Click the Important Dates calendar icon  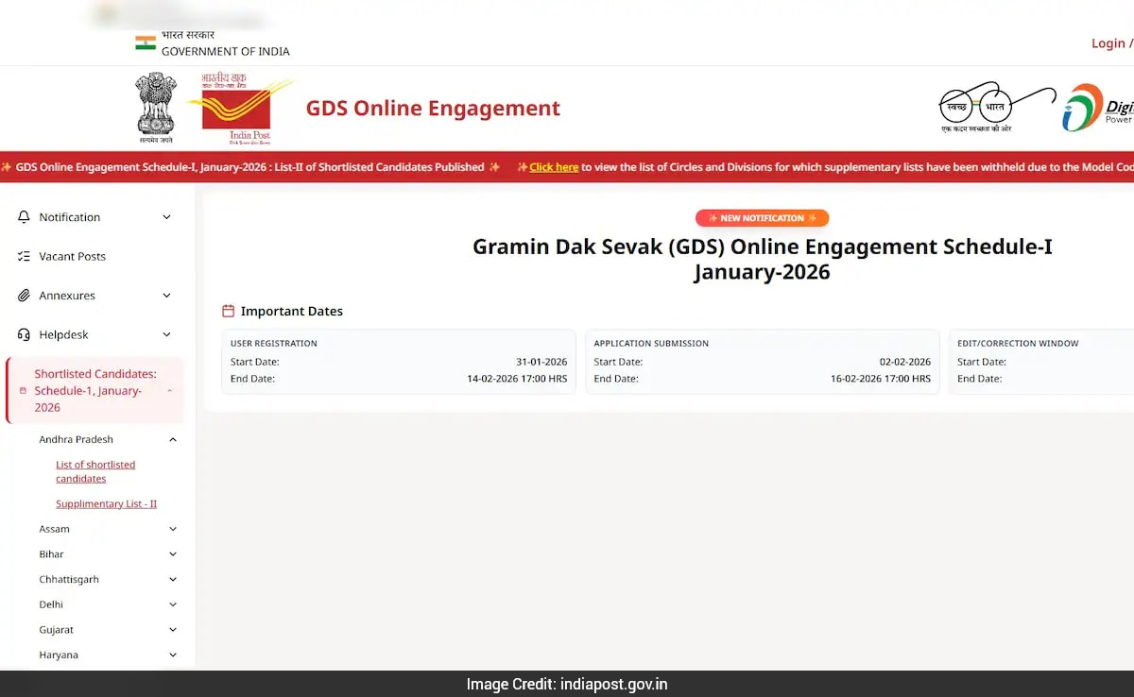point(228,310)
